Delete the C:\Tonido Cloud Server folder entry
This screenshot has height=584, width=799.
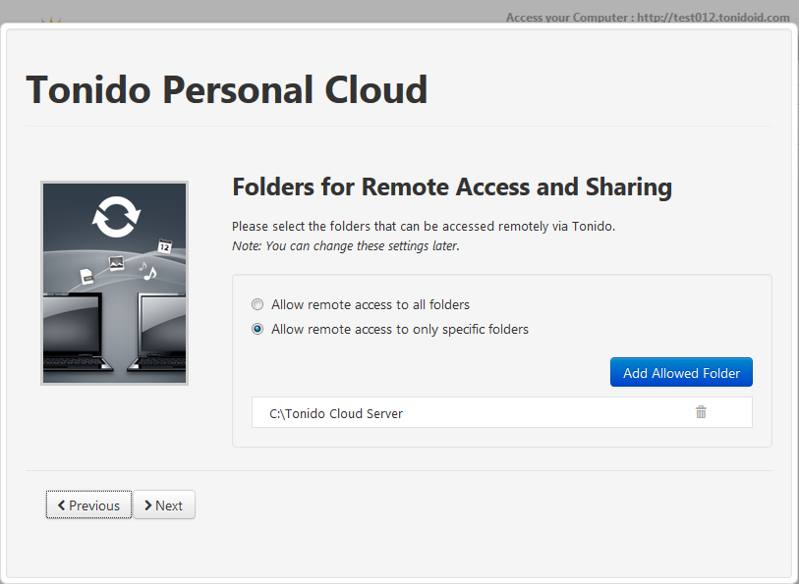coord(701,412)
